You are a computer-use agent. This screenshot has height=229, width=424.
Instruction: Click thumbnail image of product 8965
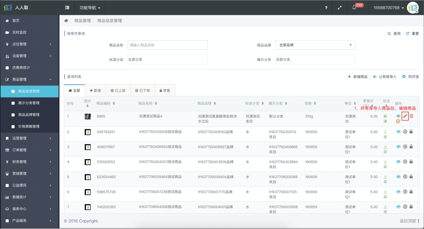87,116
